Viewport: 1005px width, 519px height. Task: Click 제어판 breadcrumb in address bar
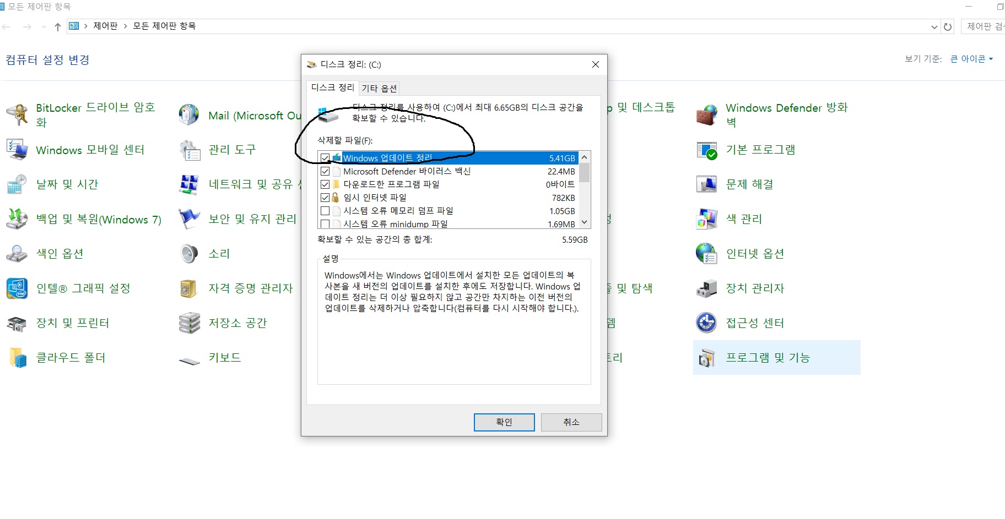105,26
